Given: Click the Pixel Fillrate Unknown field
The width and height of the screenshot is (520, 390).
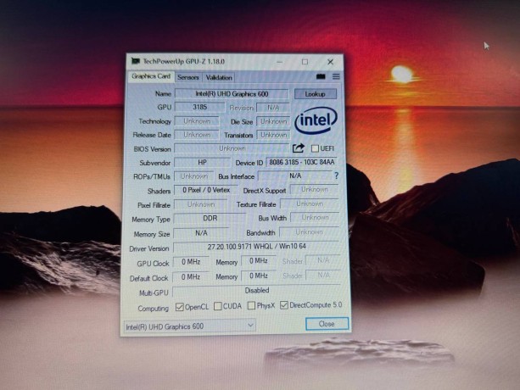Looking at the screenshot, I should coord(200,204).
